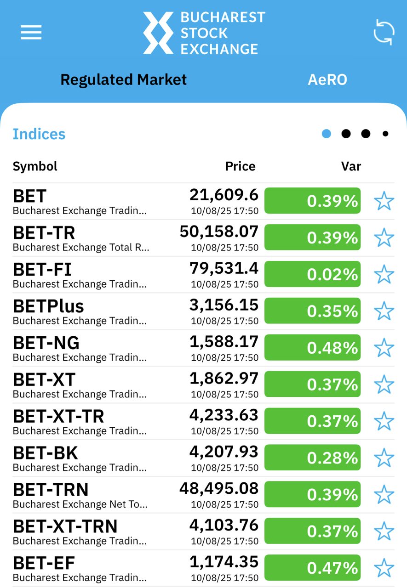
Task: Tap the Bucharest Stock Exchange logo
Action: click(x=204, y=33)
